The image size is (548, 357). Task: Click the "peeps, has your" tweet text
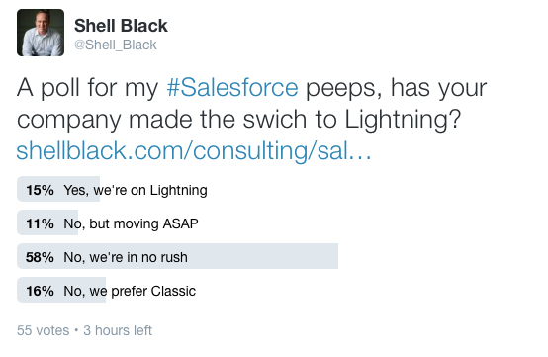397,88
